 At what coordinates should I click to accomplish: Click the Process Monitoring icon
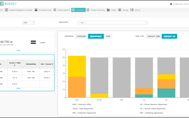88,10
